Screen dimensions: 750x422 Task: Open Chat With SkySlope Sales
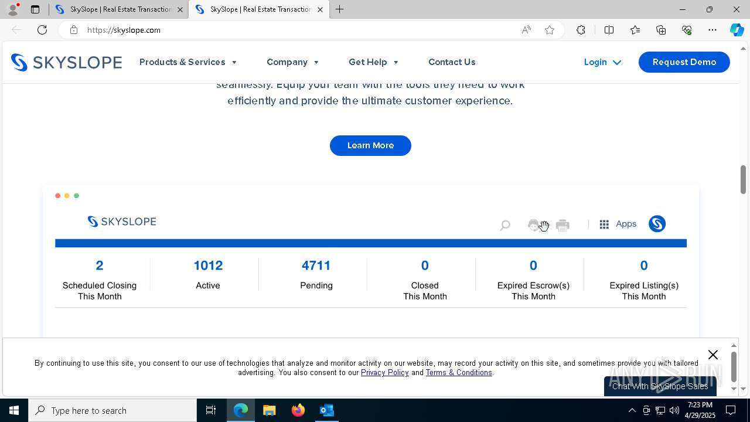pyautogui.click(x=660, y=386)
